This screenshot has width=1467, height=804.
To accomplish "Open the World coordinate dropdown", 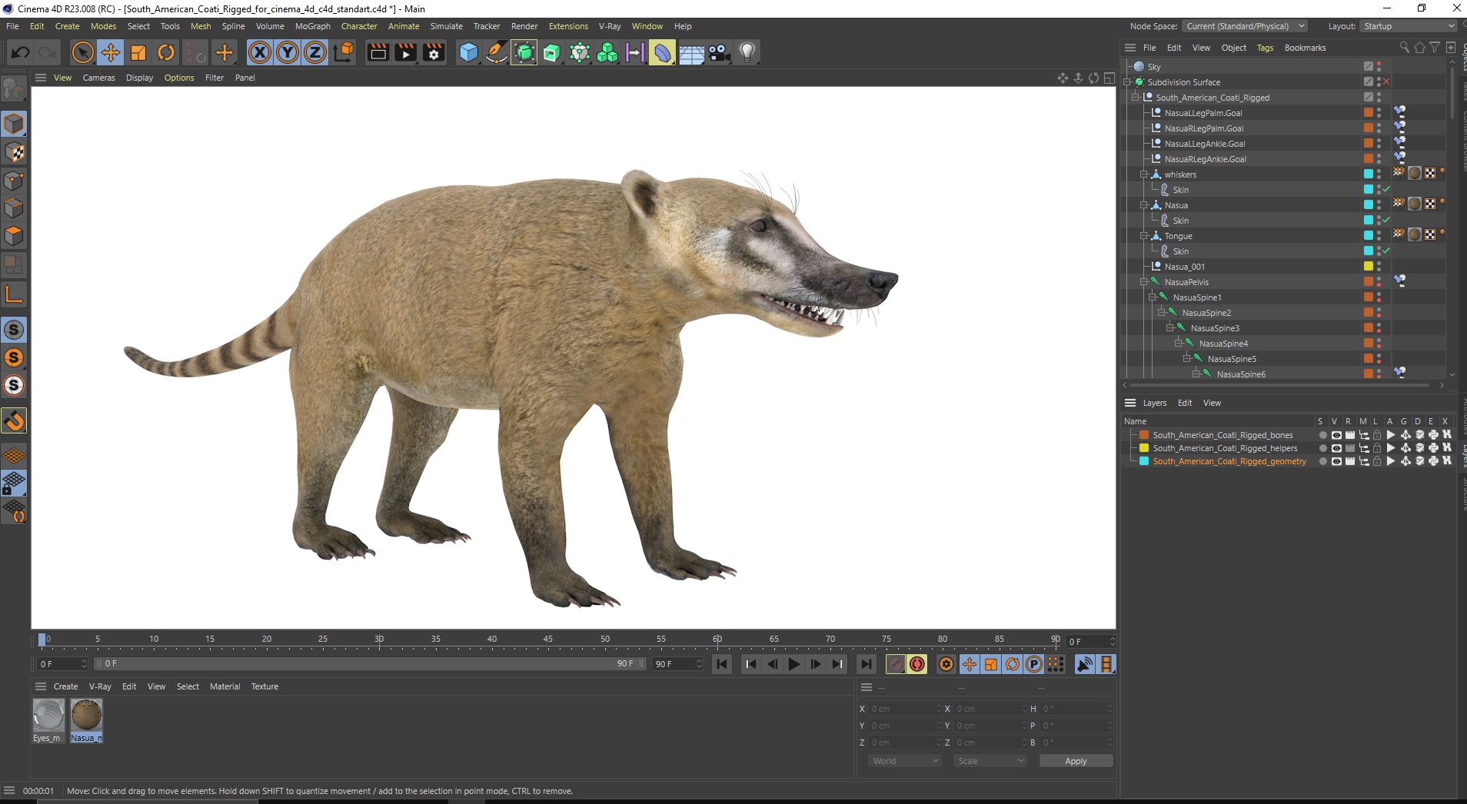I will [905, 761].
